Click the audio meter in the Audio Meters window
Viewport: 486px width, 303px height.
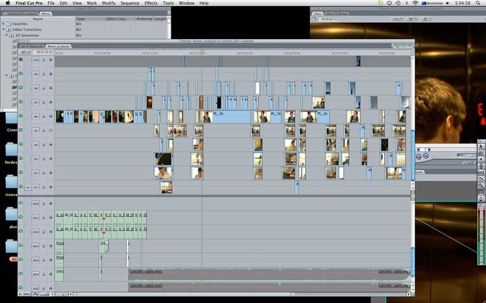(x=481, y=236)
